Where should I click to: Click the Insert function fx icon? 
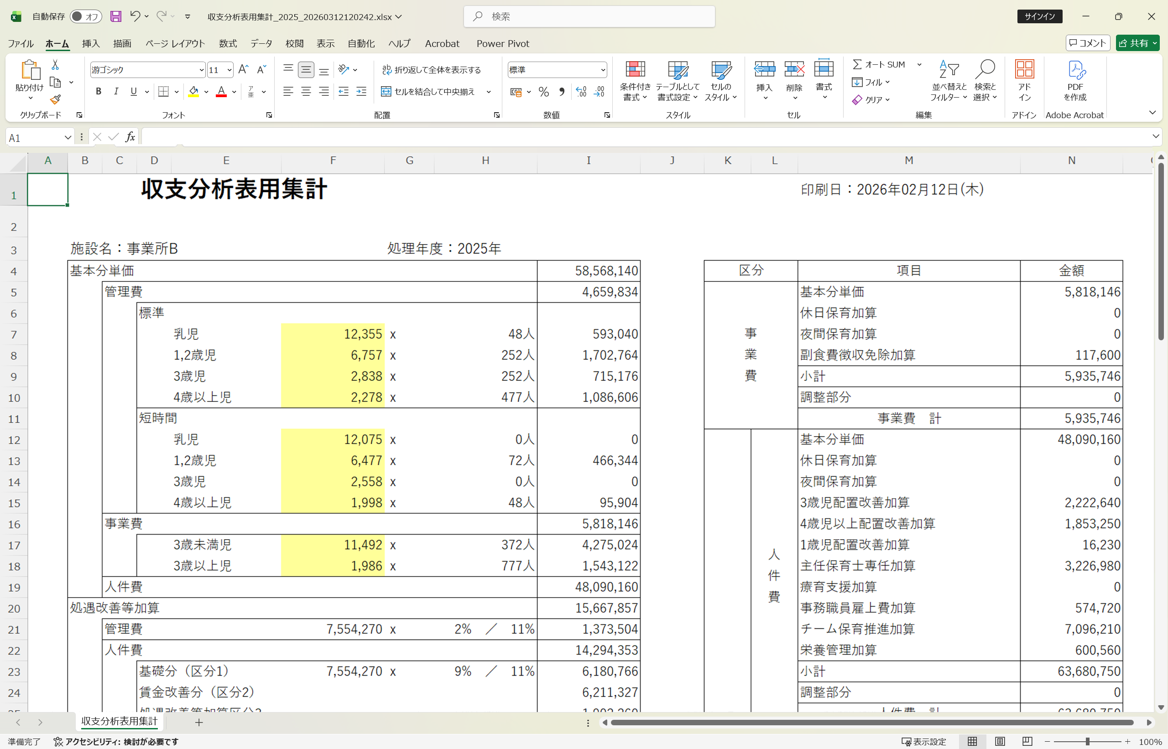130,137
